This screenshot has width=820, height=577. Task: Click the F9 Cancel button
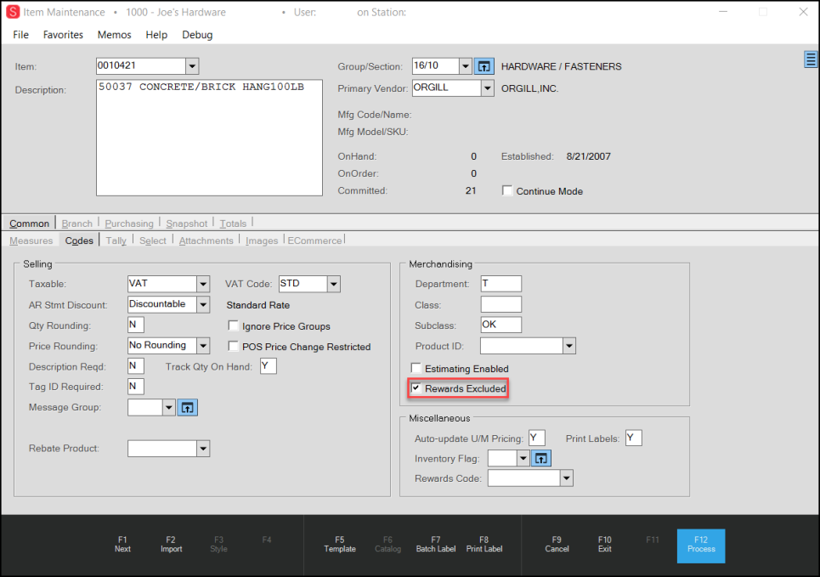pos(557,544)
